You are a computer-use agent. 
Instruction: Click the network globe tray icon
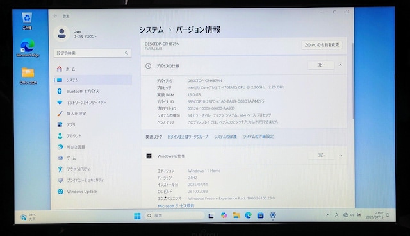[345, 215]
